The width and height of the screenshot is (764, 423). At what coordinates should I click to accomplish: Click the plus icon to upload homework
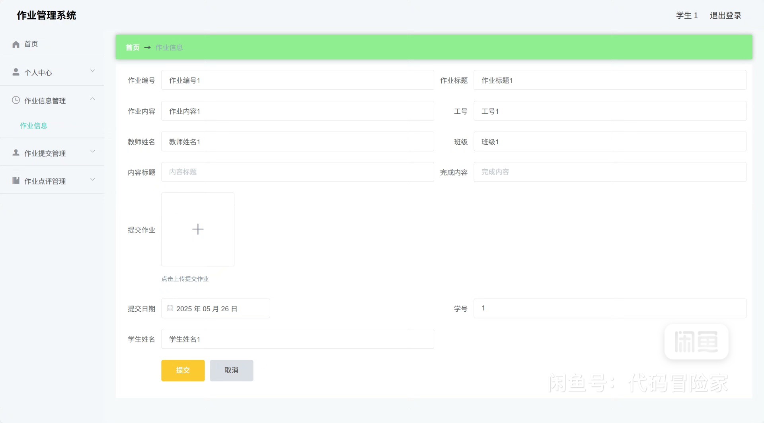pos(198,229)
